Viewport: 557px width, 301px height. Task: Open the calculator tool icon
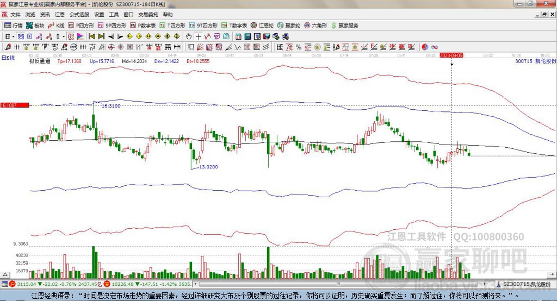[247, 36]
